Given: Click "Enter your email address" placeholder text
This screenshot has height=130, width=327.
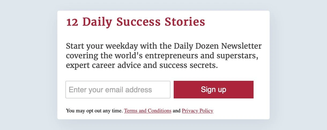Looking at the screenshot, I should pyautogui.click(x=110, y=90).
